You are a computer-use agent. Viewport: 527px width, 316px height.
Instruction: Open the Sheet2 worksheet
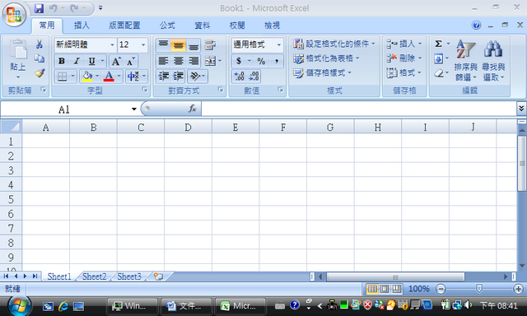click(94, 276)
